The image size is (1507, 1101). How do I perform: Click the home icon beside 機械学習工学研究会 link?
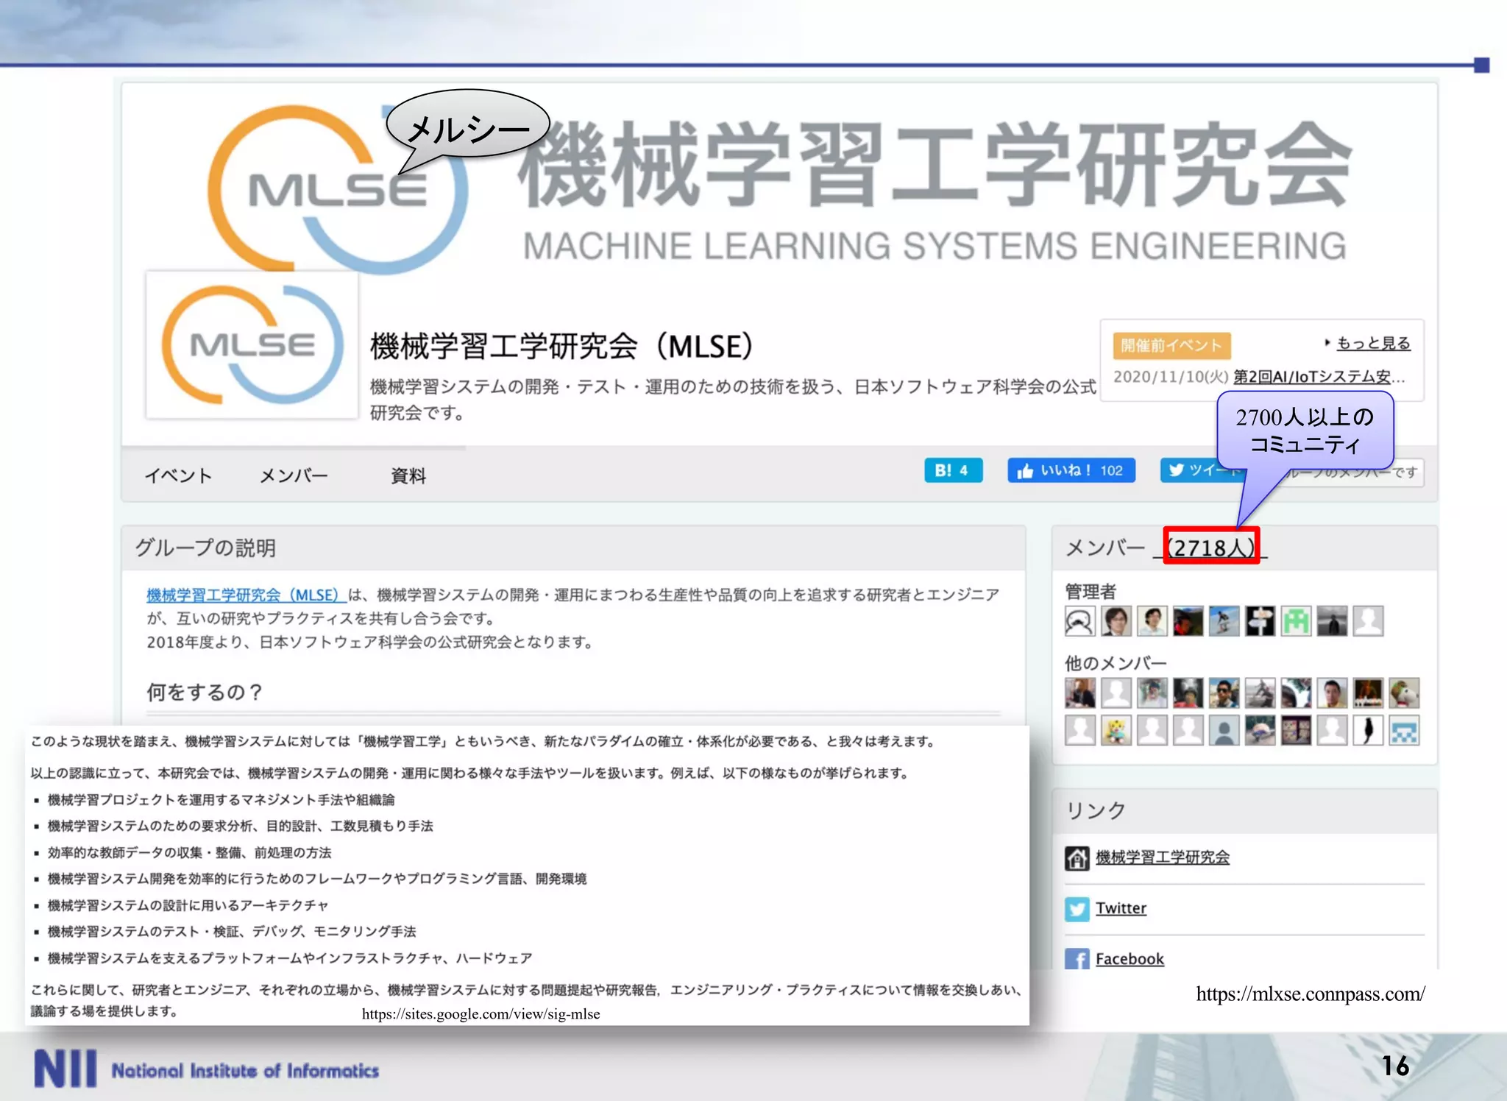pos(1077,858)
